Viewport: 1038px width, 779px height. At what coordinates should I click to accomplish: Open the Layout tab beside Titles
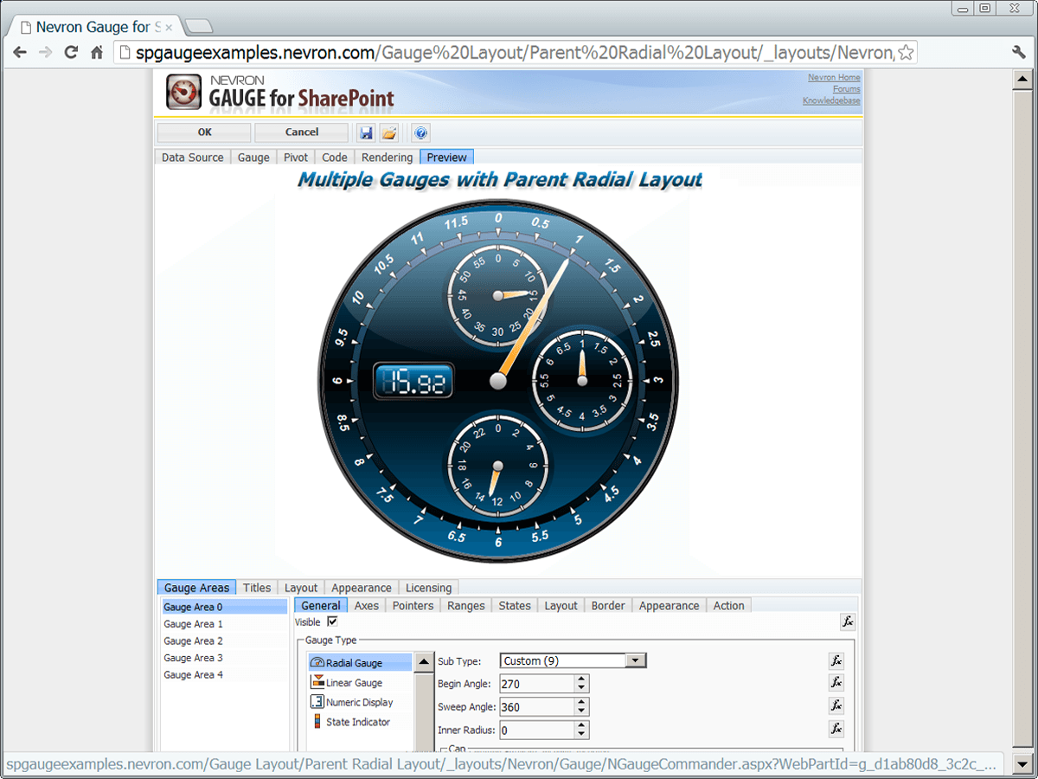[x=301, y=588]
